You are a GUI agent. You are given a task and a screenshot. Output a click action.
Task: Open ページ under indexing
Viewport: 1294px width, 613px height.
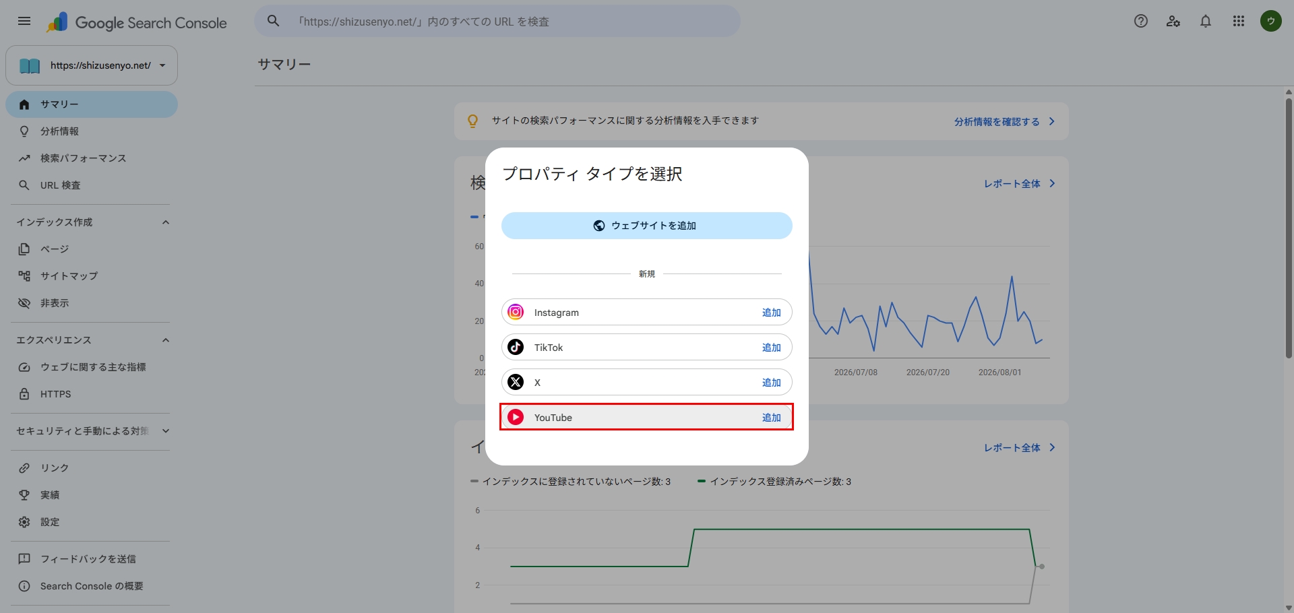coord(92,249)
